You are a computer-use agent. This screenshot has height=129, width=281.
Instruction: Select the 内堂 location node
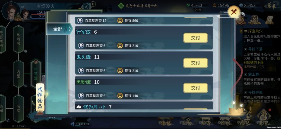tap(18, 74)
